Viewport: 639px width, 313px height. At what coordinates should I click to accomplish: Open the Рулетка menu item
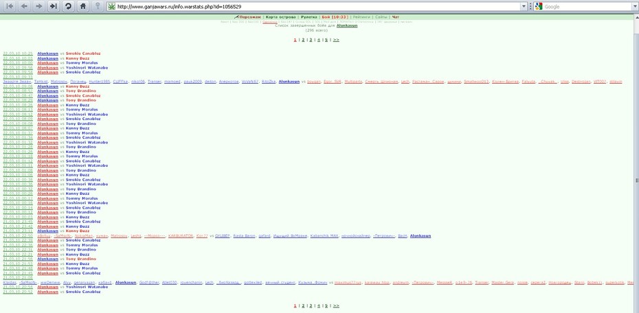(x=309, y=17)
